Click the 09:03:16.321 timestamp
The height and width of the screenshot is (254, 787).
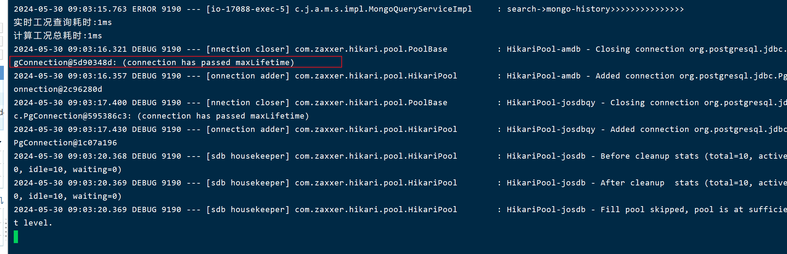click(x=97, y=49)
